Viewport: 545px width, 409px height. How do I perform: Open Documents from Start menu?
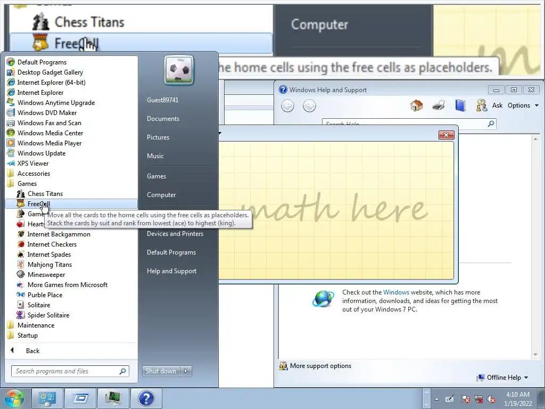coord(163,119)
